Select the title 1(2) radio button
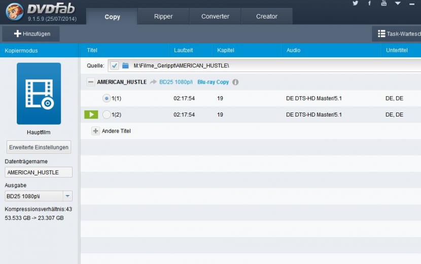Viewport: 421px width, 264px height. click(106, 115)
